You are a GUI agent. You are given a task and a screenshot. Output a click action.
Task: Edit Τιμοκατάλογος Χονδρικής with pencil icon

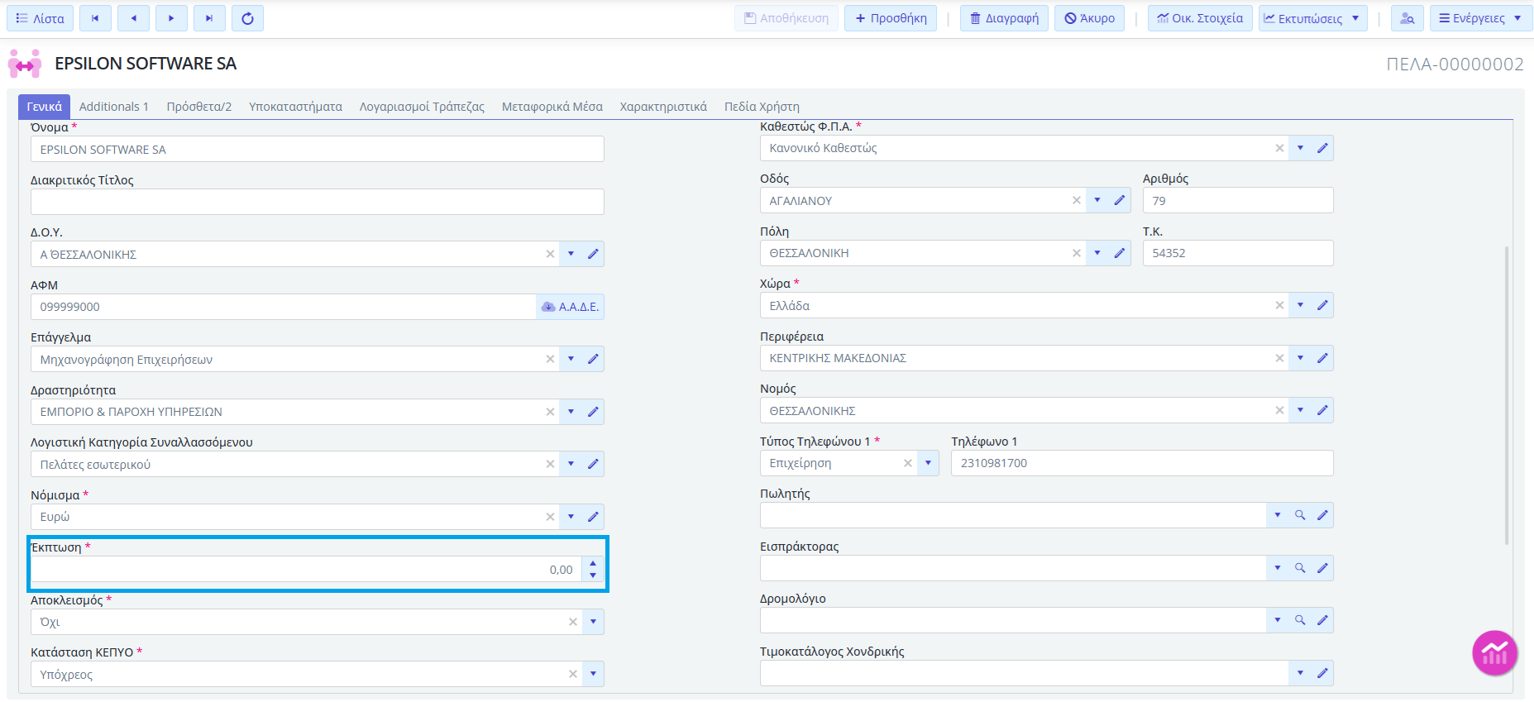1322,673
